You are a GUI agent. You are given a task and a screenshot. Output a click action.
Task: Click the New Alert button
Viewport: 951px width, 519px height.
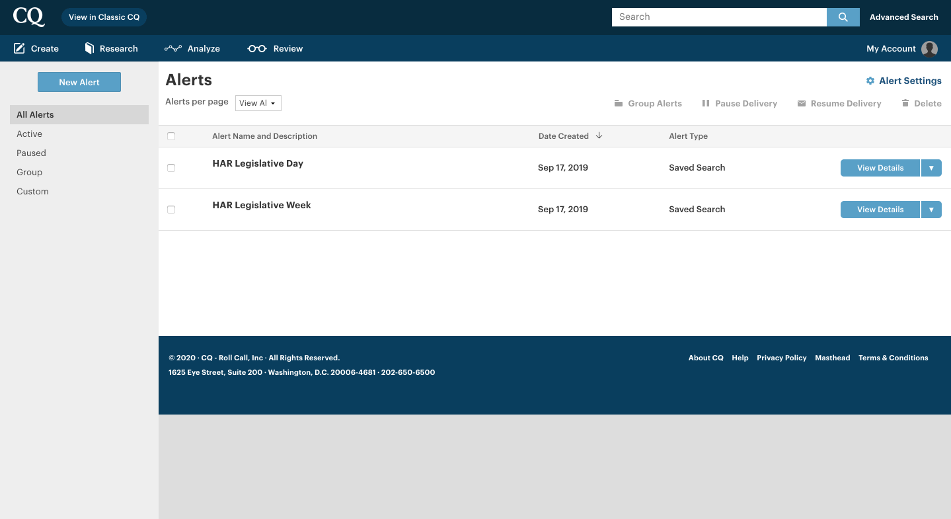click(79, 82)
